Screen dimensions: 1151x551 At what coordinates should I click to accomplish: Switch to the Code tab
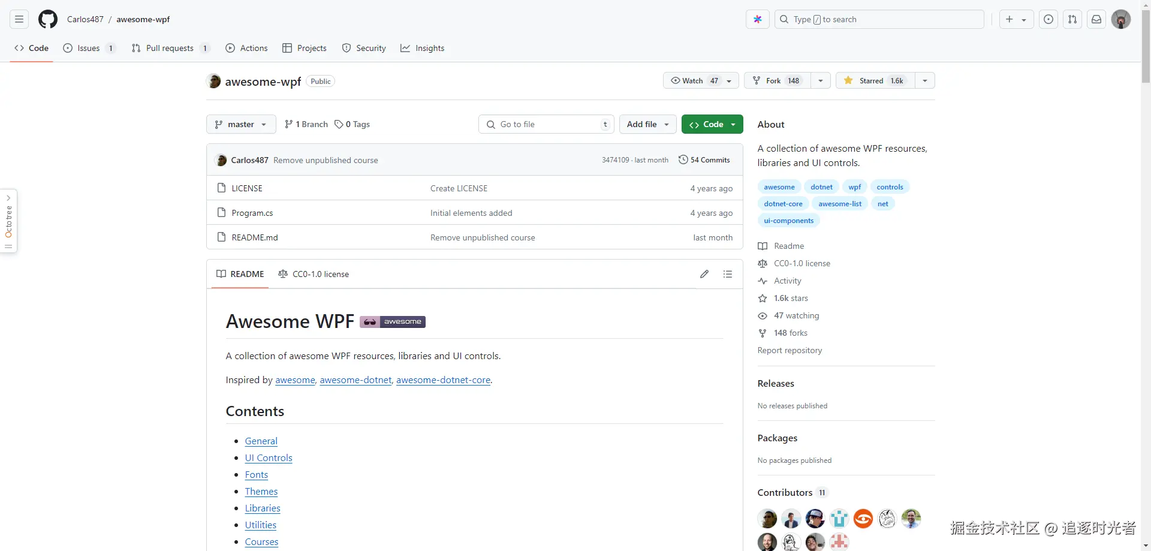point(32,48)
